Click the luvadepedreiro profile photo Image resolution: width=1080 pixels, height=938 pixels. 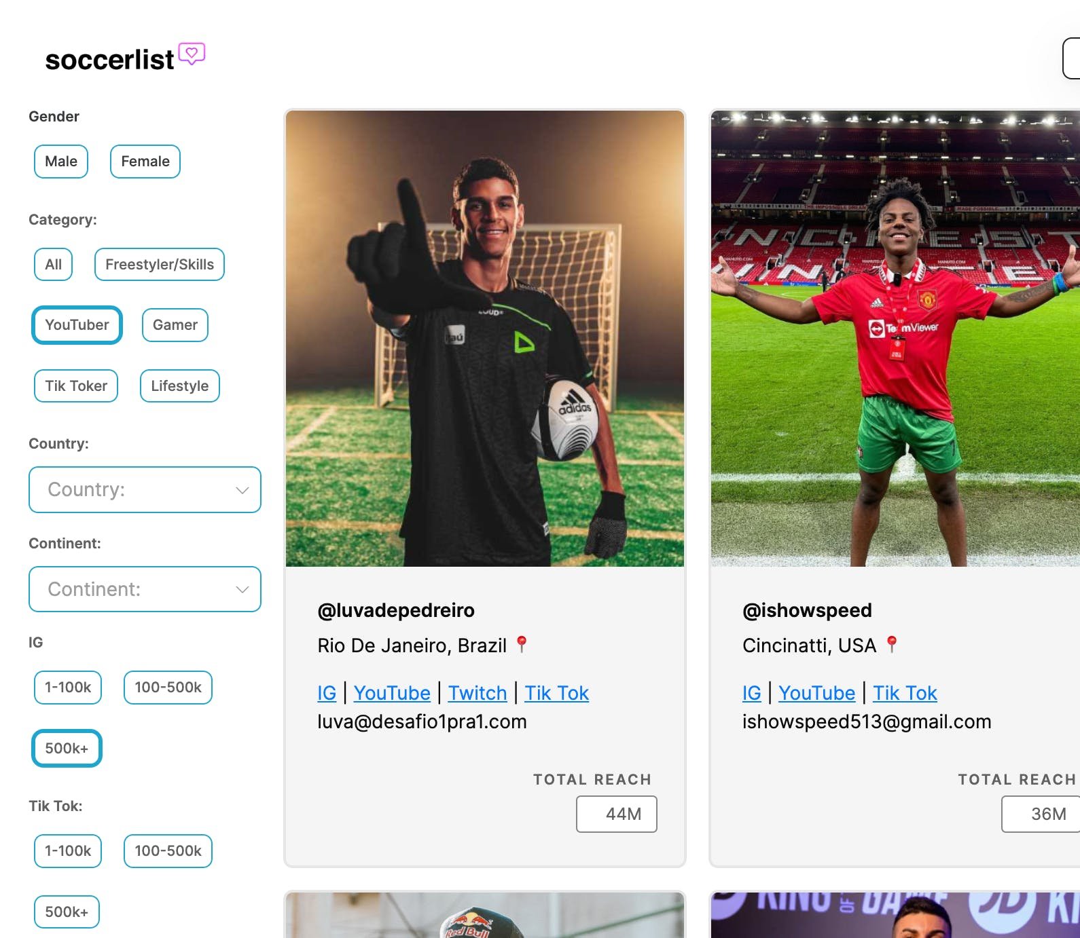coord(485,339)
